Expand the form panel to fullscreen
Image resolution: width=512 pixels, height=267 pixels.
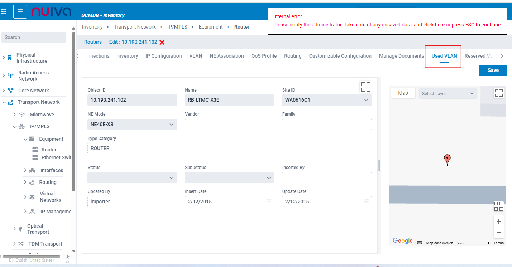pos(365,87)
